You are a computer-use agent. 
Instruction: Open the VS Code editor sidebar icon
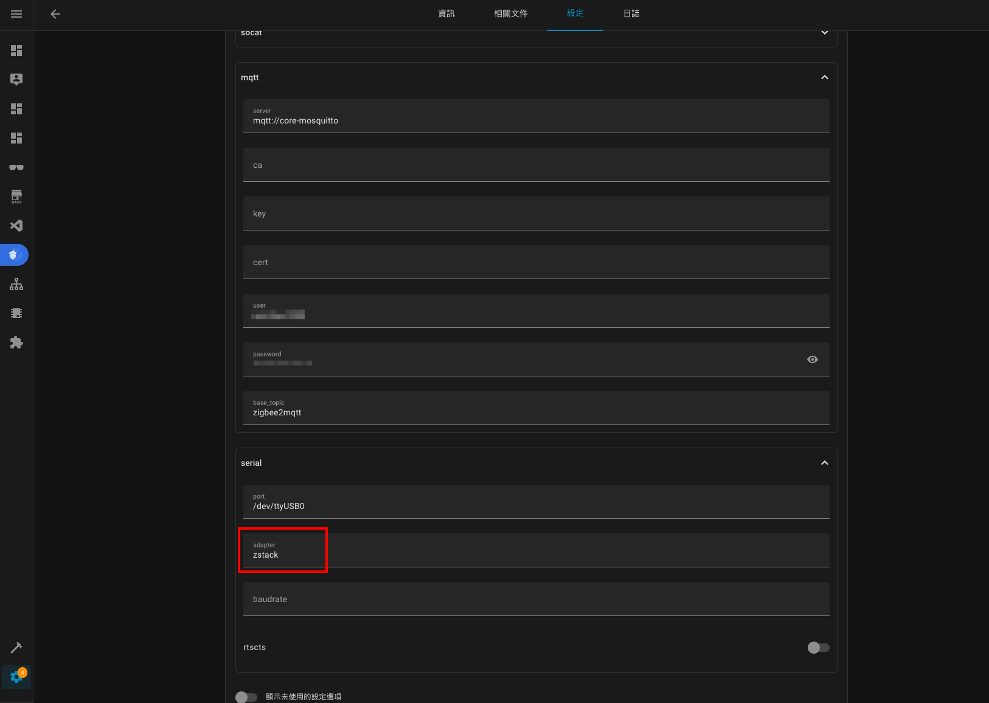tap(16, 226)
